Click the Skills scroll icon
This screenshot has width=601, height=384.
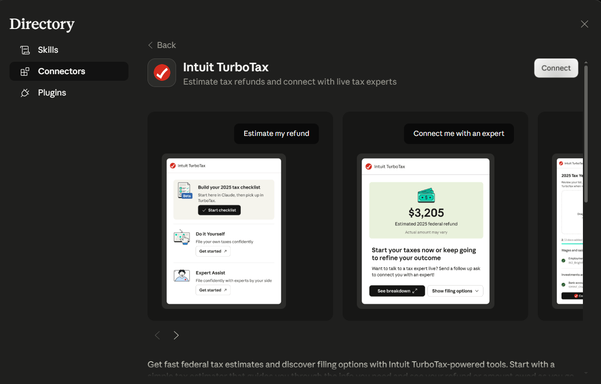pos(25,50)
